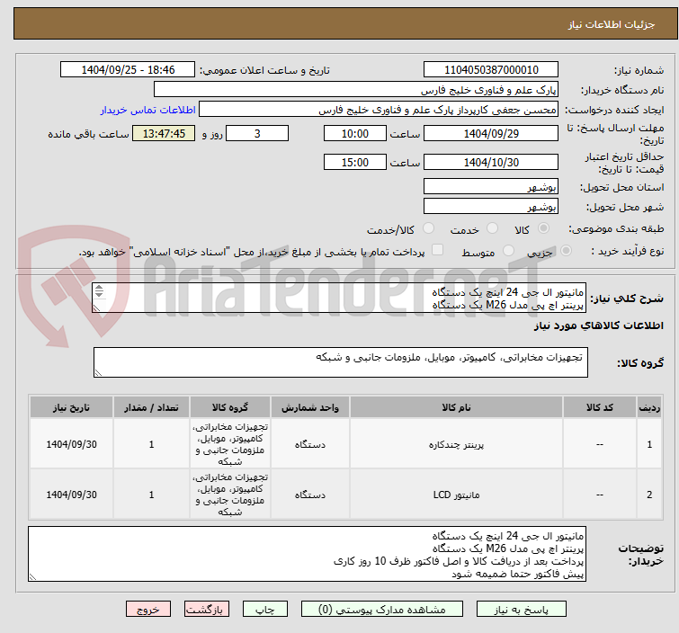The height and width of the screenshot is (633, 679).
Task: Click the نام کالا column header
Action: tap(456, 407)
